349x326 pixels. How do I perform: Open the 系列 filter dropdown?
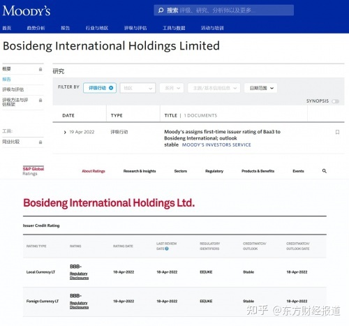coord(172,88)
